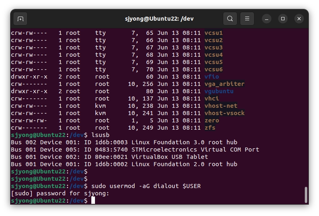The height and width of the screenshot is (216, 319).
Task: Click the zfs device name
Action: point(210,128)
